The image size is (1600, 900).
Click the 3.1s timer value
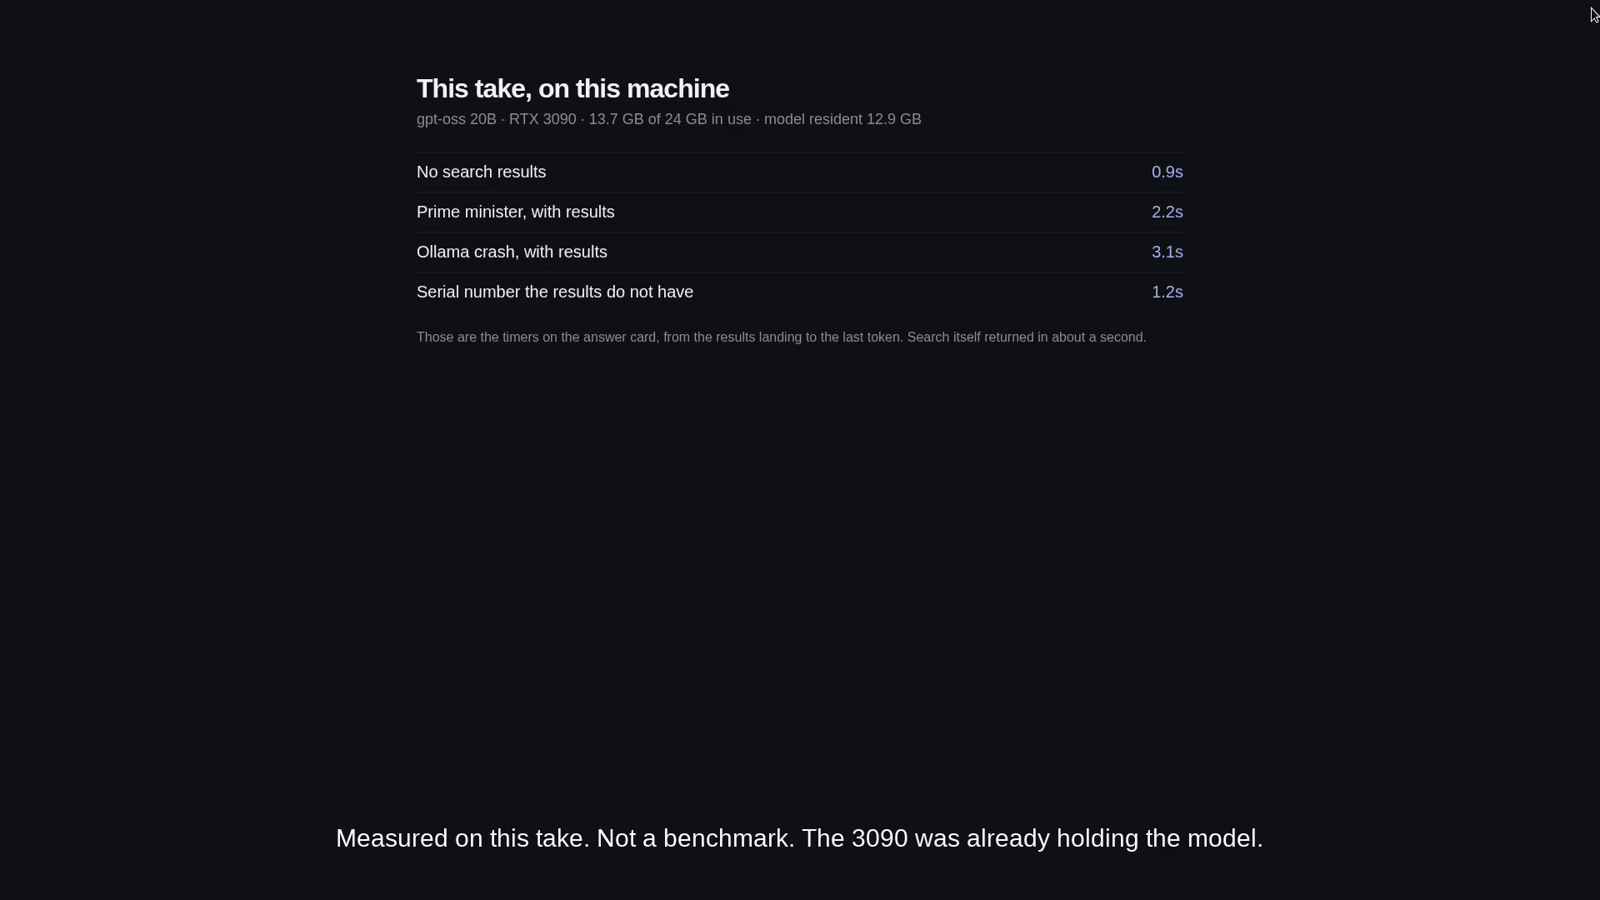pyautogui.click(x=1167, y=252)
